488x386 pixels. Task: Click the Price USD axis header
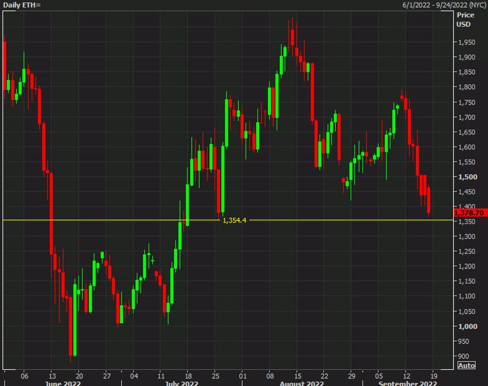pos(464,19)
